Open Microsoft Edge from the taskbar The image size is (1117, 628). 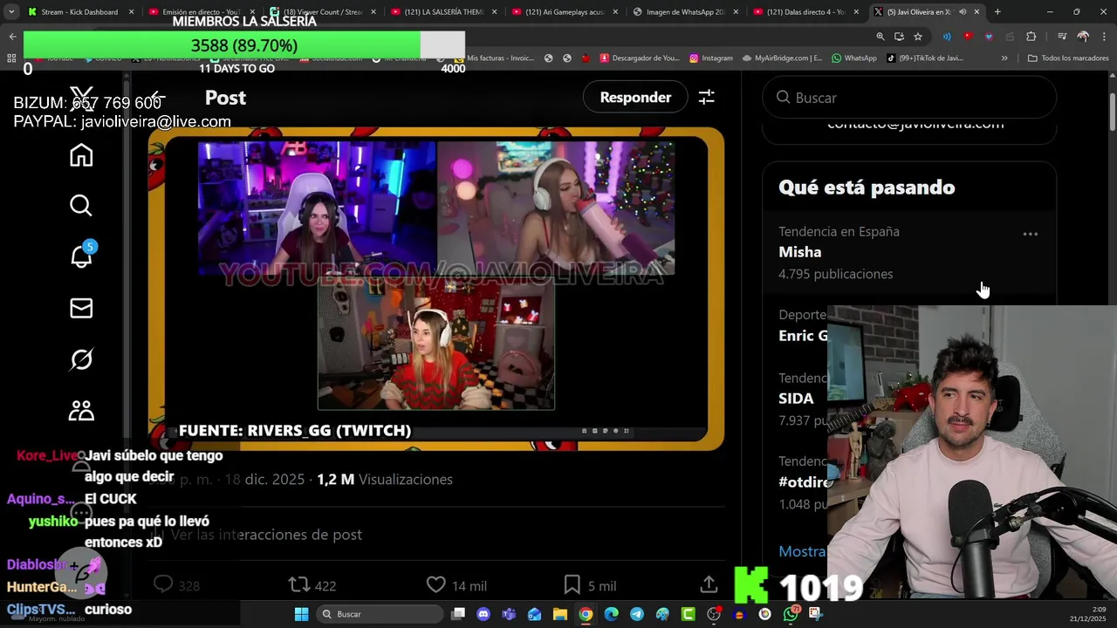point(612,614)
